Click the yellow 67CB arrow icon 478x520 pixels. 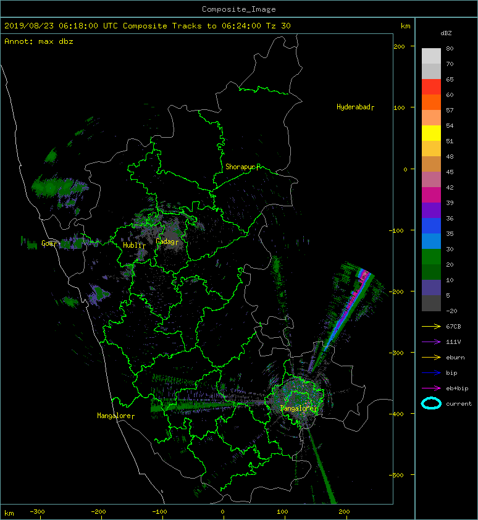click(x=431, y=327)
